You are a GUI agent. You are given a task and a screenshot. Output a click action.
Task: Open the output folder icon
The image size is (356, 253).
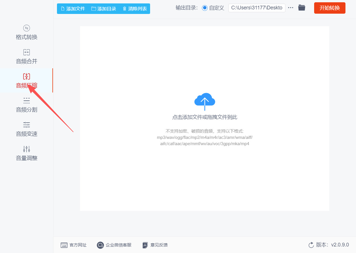pyautogui.click(x=302, y=8)
